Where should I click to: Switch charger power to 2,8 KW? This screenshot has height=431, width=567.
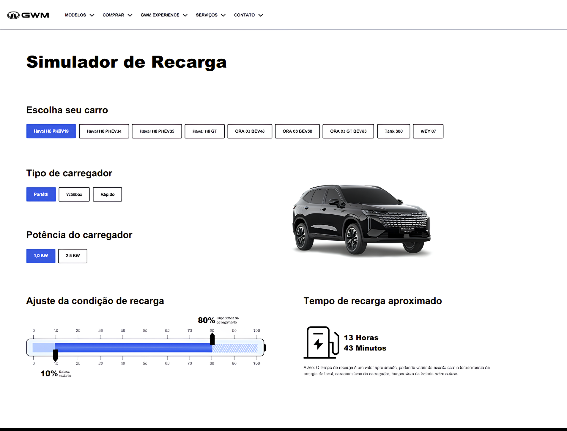point(73,256)
